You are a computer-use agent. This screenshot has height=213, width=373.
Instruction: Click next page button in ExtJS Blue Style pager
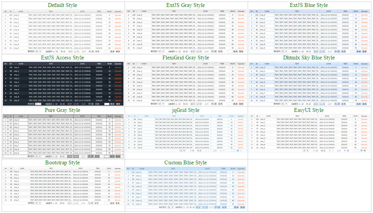pyautogui.click(x=337, y=51)
